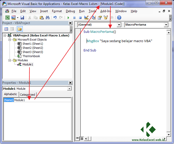This screenshot has height=144, width=174.
Task: Open the Properties Window toolbar icon
Action: tap(100, 18)
